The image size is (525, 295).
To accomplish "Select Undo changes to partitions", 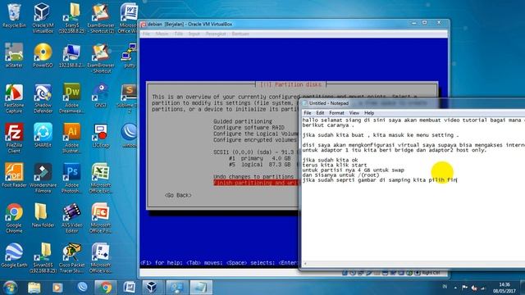I will pos(253,176).
